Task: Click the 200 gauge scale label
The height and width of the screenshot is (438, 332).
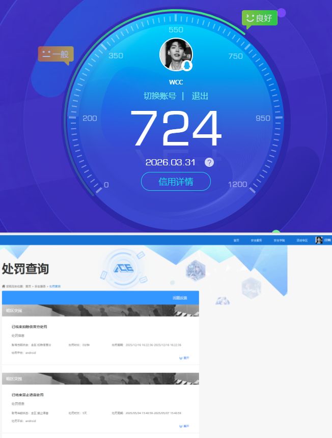Action: 90,118
